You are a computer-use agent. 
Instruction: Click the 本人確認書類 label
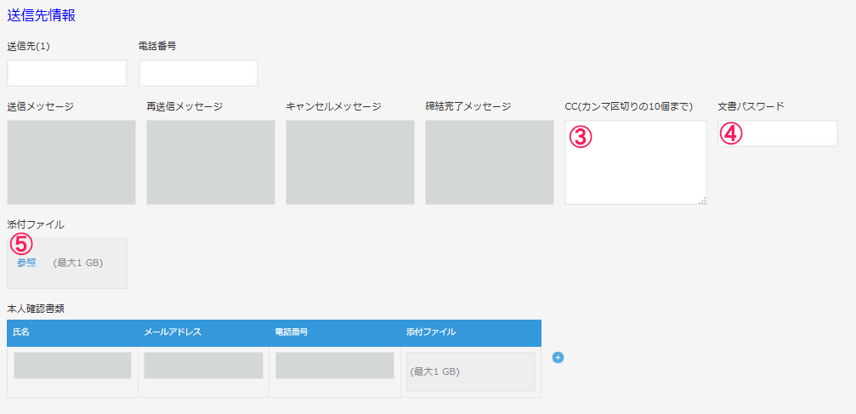(x=34, y=308)
